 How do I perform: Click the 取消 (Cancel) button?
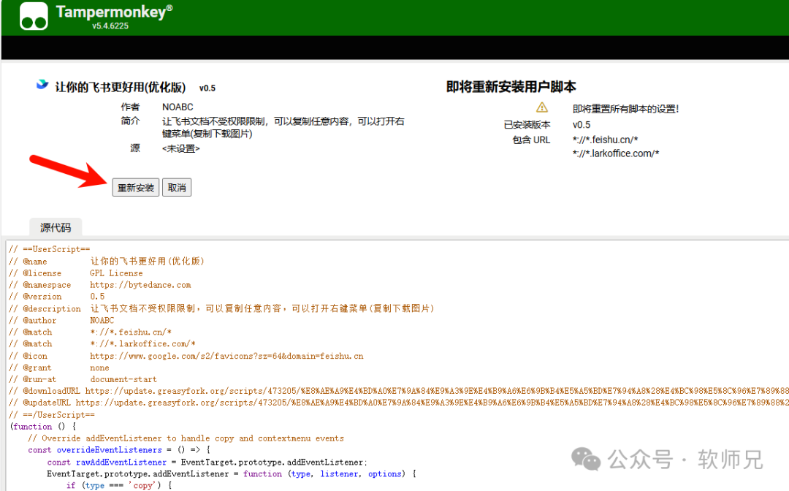pyautogui.click(x=177, y=188)
